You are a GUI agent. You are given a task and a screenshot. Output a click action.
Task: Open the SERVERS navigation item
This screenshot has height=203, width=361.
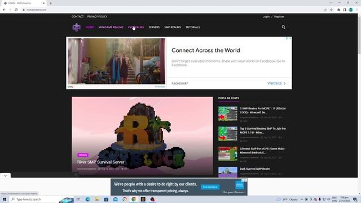click(x=154, y=27)
